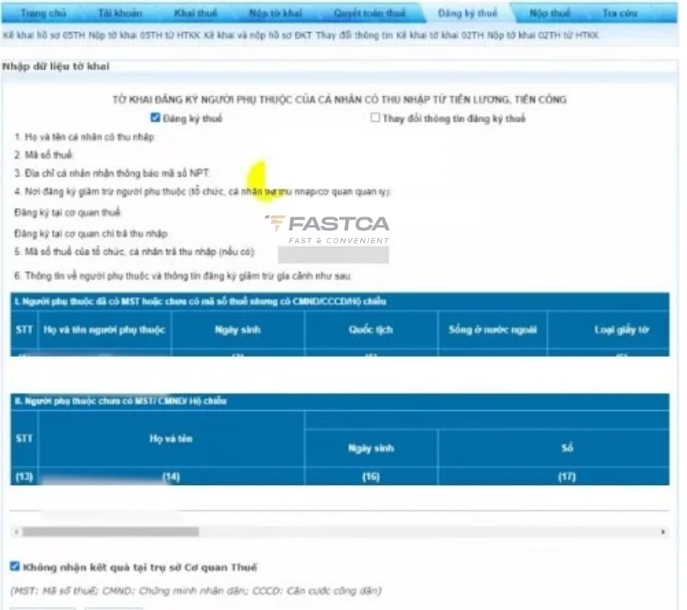Open the Khai thuế tab
687x610 pixels.
click(x=196, y=14)
